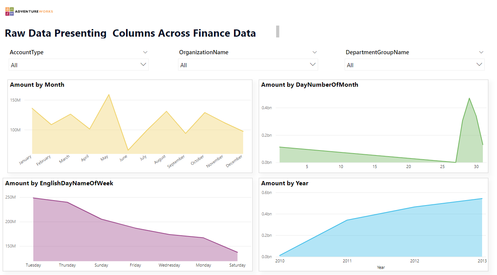Click the AdventureWorks logo
The image size is (497, 275).
click(x=29, y=11)
